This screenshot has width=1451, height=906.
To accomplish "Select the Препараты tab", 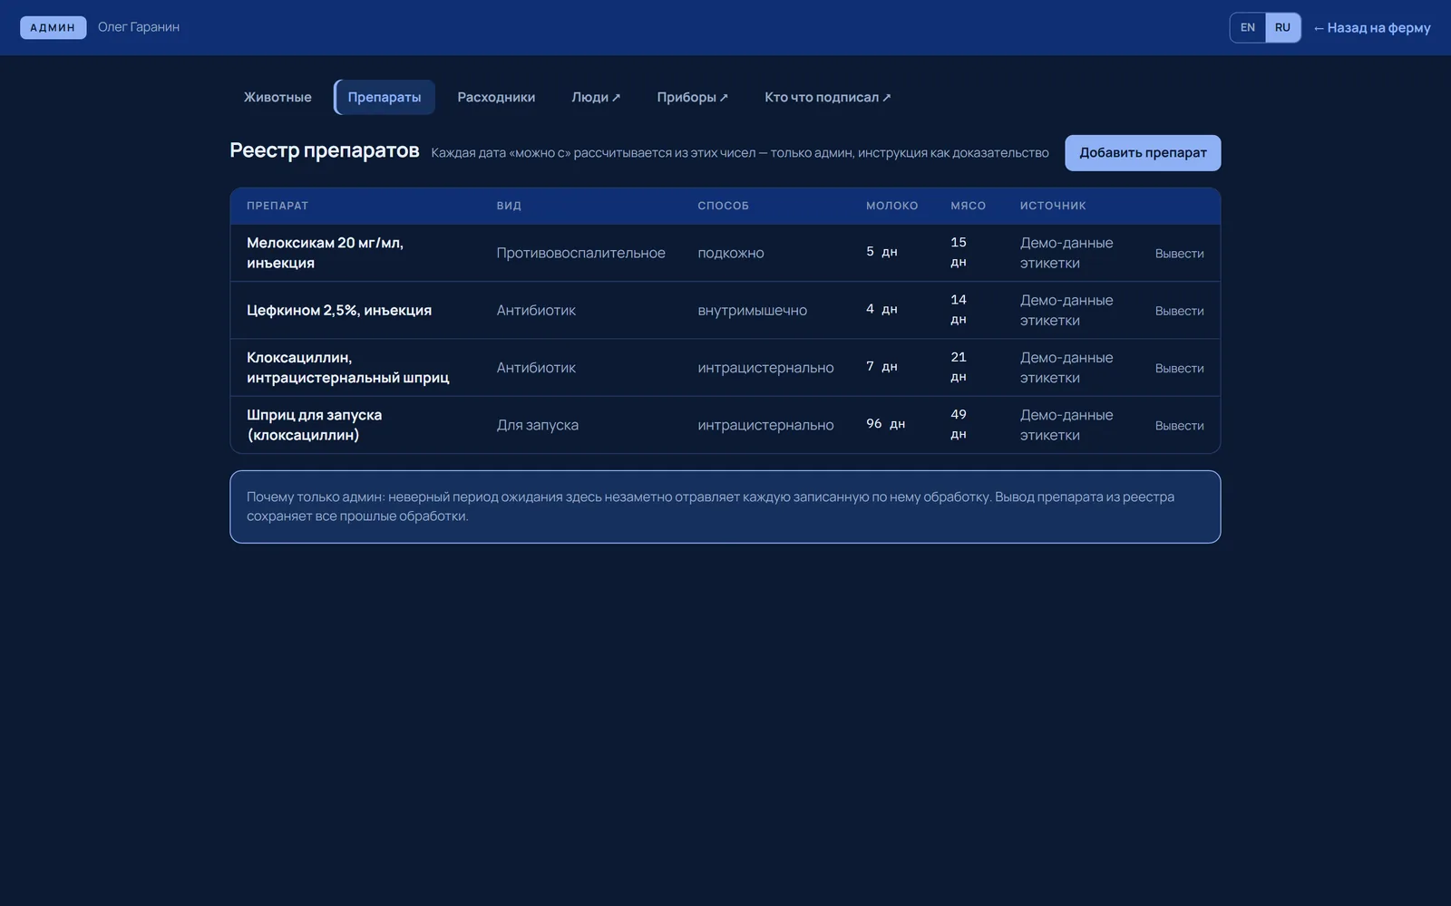I will pyautogui.click(x=385, y=97).
